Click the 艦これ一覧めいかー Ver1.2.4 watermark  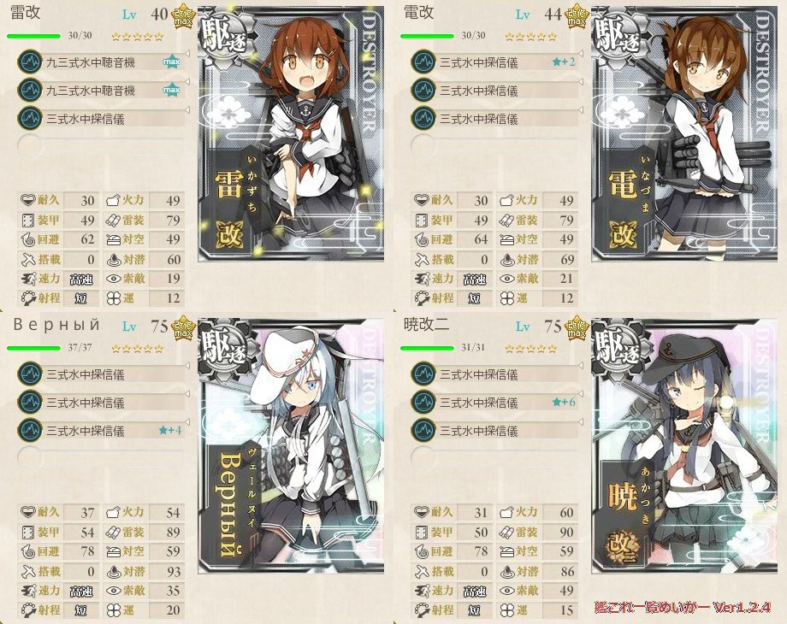[x=683, y=607]
